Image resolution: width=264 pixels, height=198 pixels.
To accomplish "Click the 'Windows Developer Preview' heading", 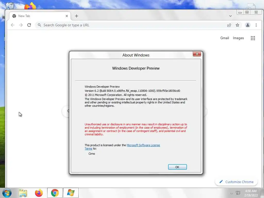I will click(x=136, y=68).
